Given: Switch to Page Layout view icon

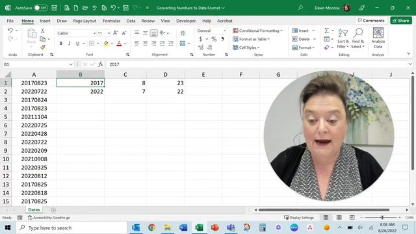Looking at the screenshot, I should pyautogui.click(x=339, y=218).
